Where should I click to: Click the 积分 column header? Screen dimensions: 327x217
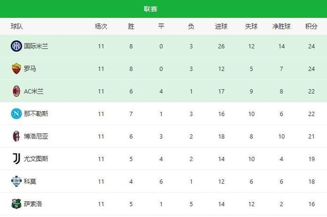tap(311, 27)
